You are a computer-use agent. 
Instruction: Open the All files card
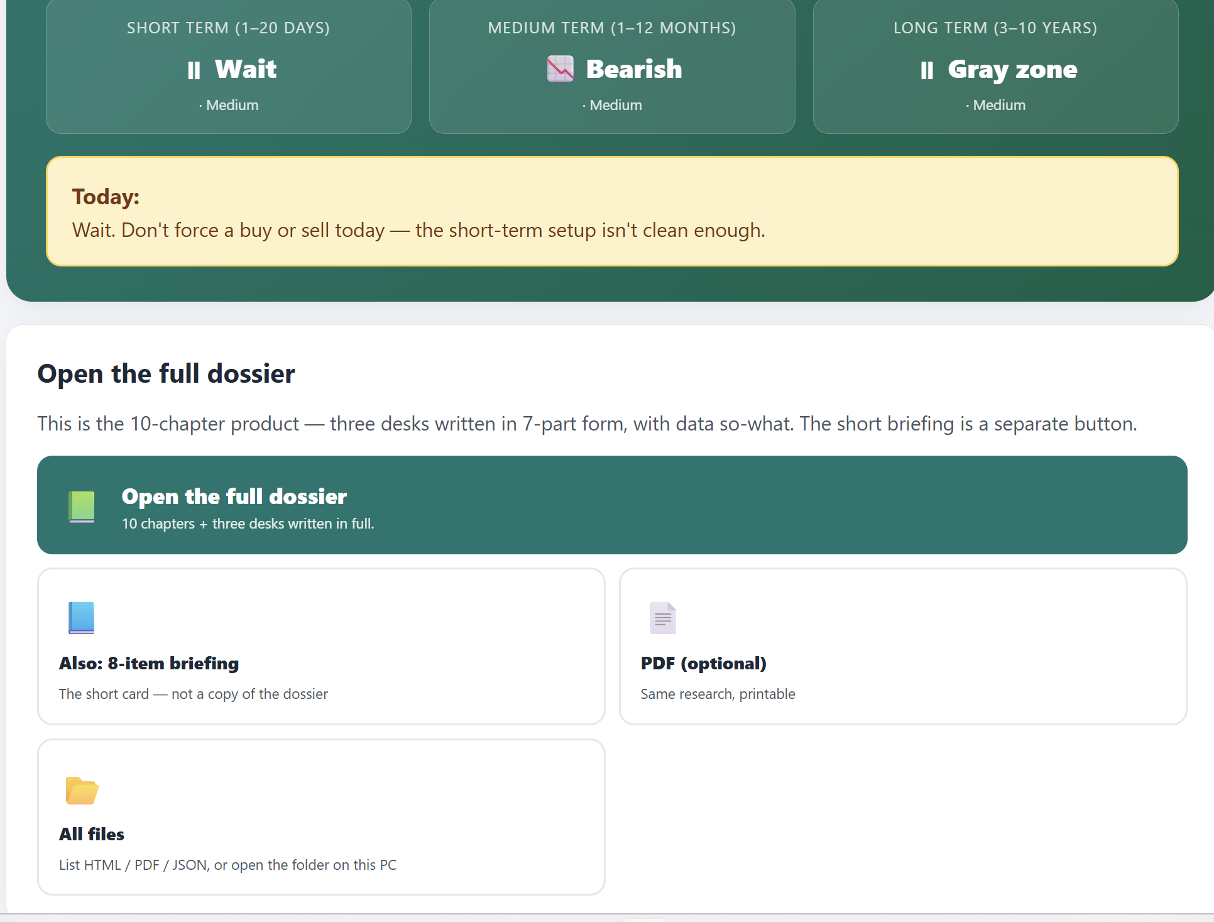(x=321, y=817)
